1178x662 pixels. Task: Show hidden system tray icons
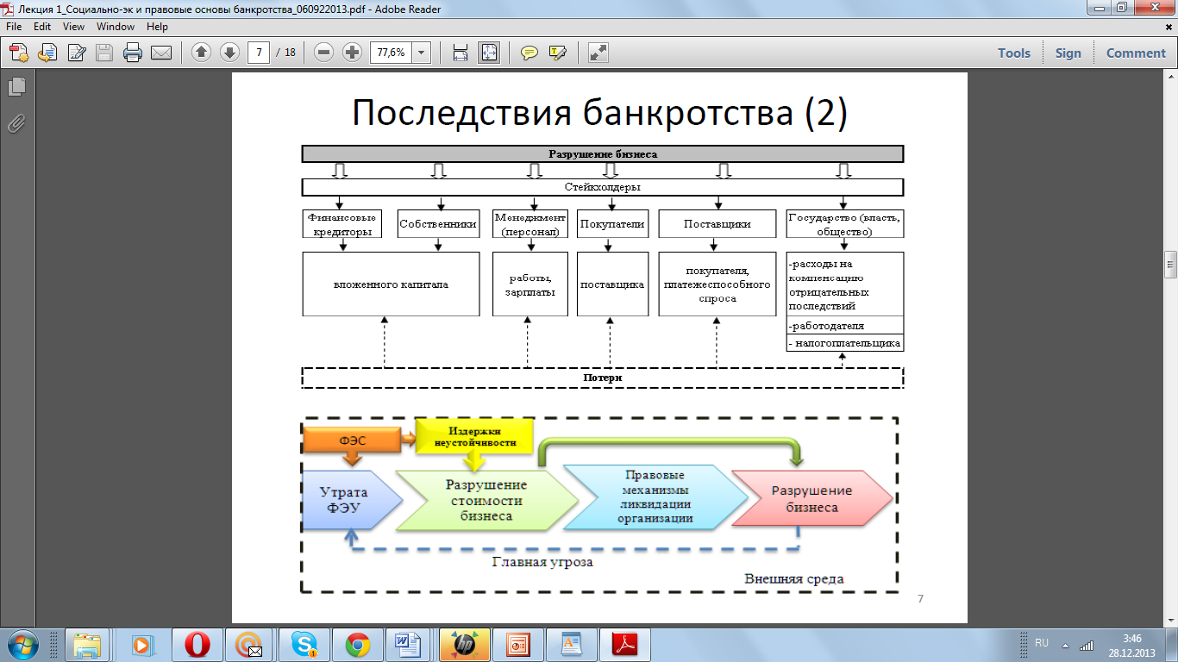point(1065,645)
